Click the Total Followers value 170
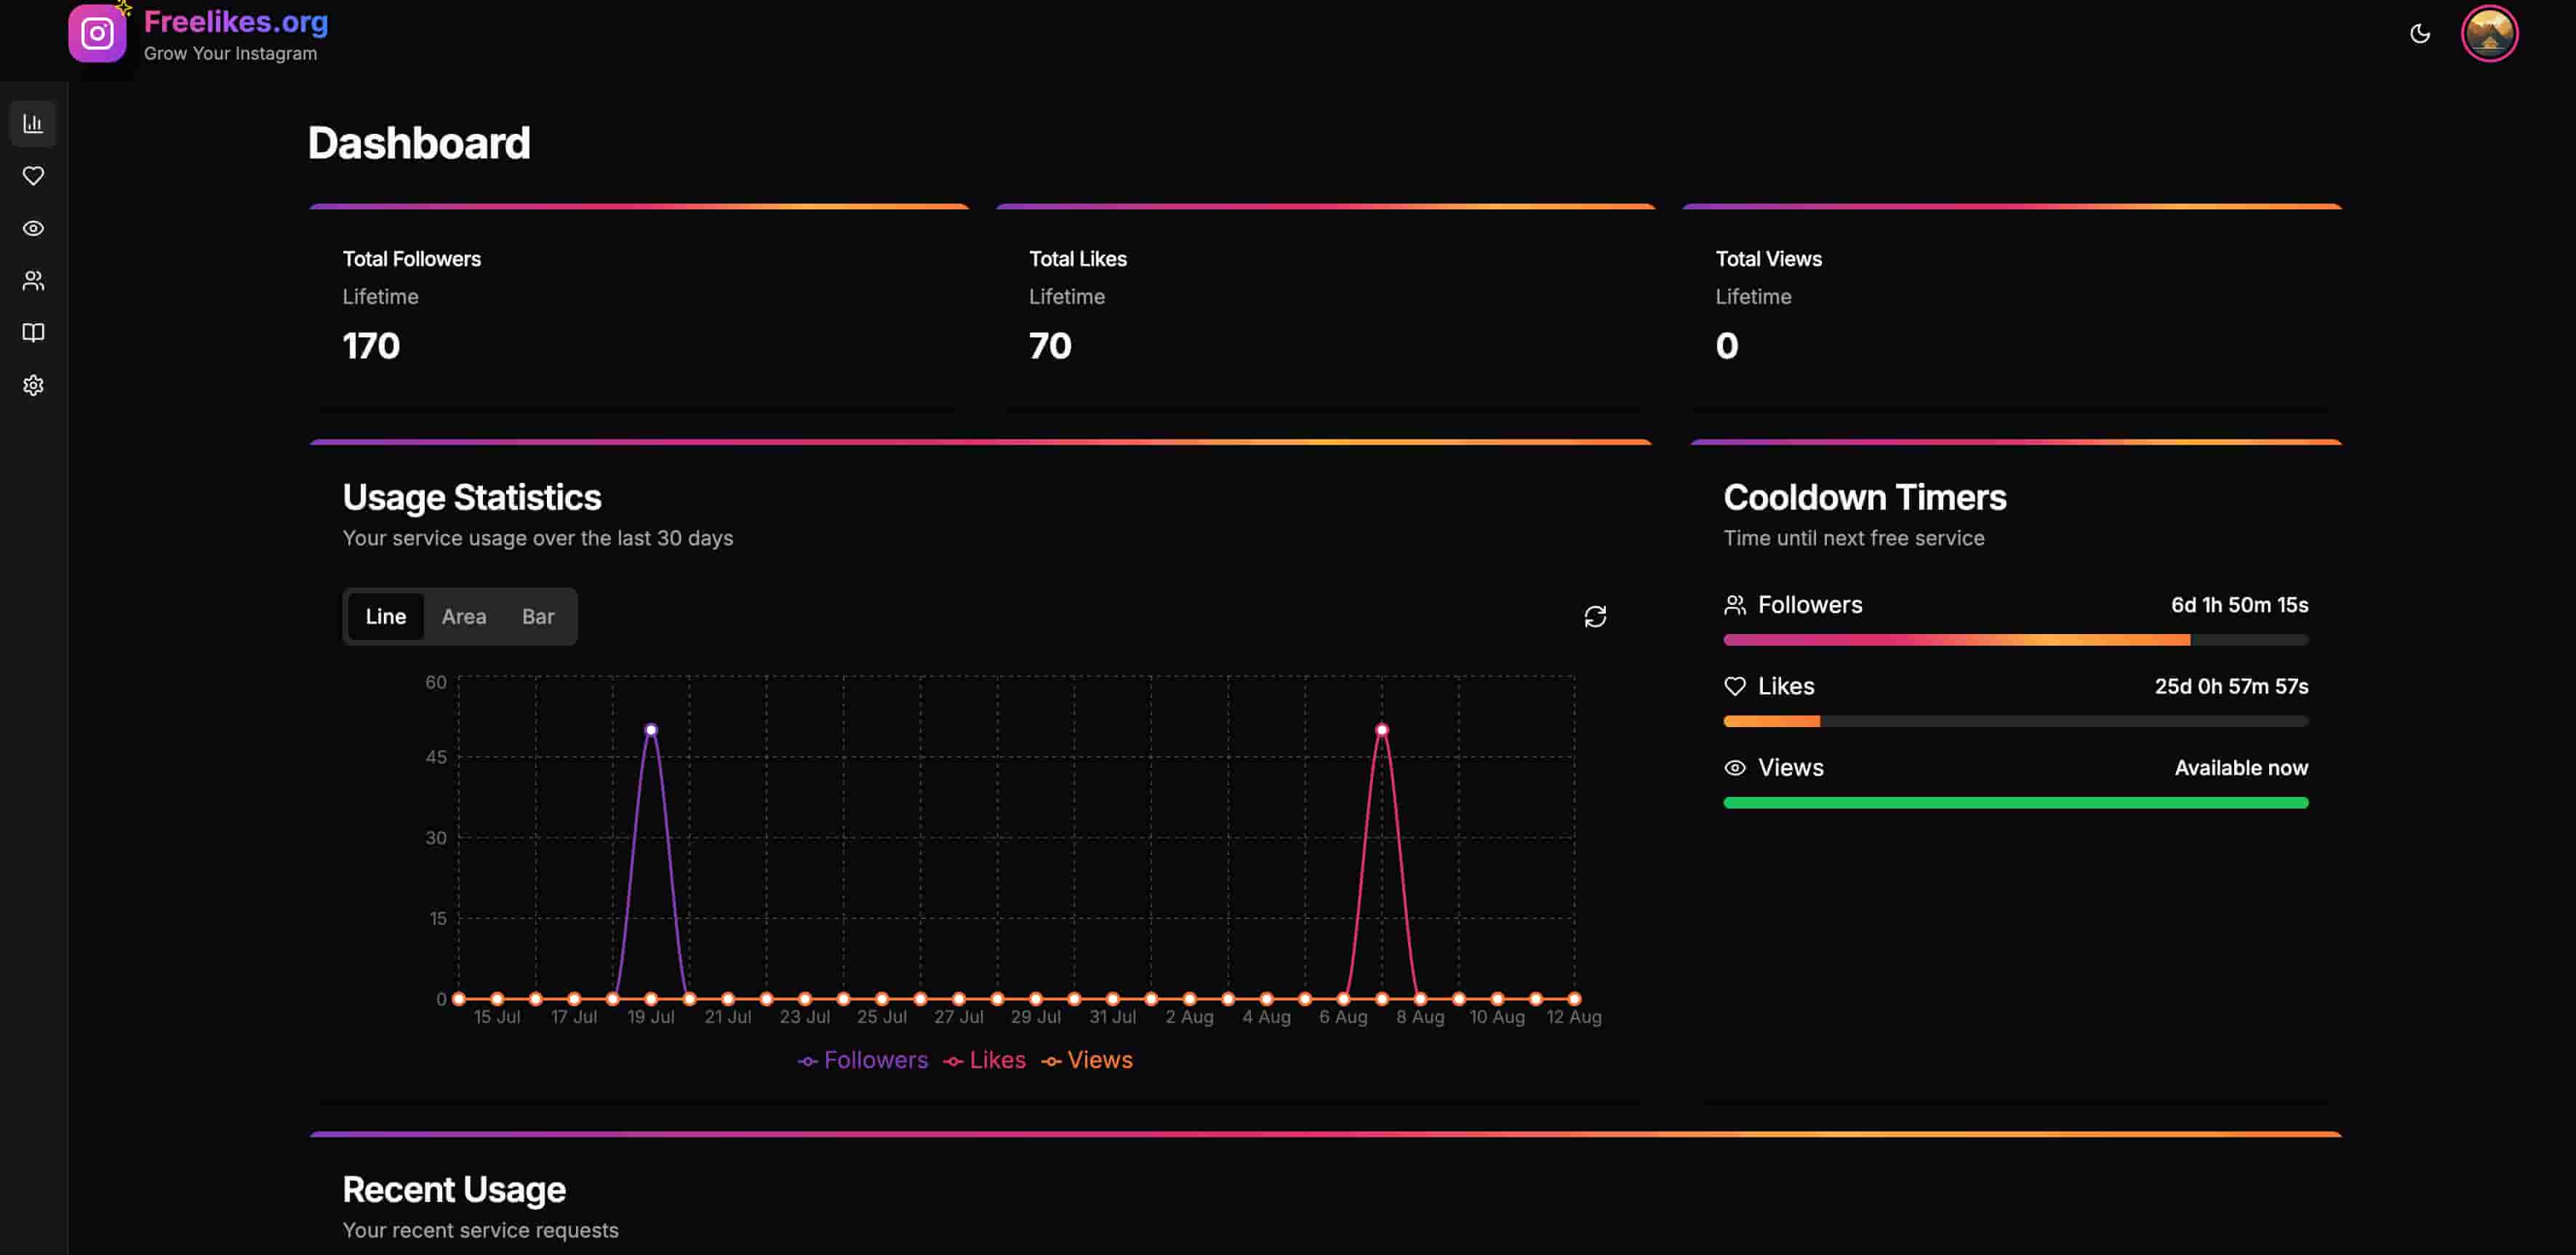The width and height of the screenshot is (2576, 1255). click(x=371, y=346)
